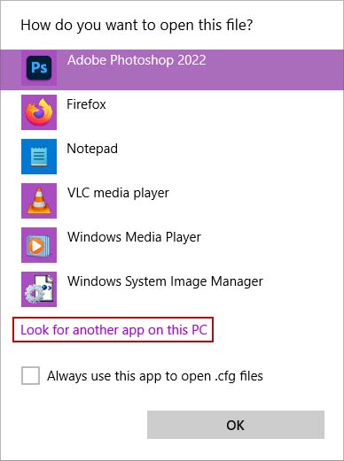Click blank area of the Firefox row
Image resolution: width=344 pixels, height=461 pixels.
pos(224,112)
